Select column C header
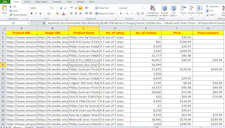Screen dimensions: 225x128 (84, 28)
